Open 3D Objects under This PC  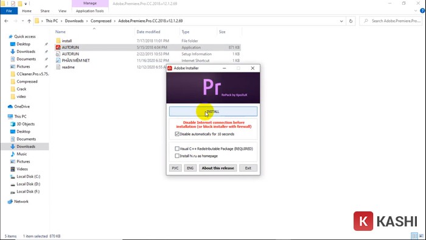point(26,124)
